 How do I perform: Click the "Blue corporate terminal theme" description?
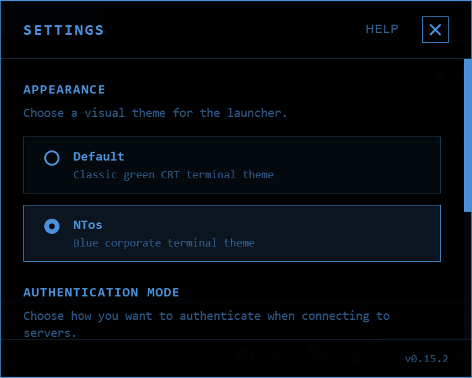coord(164,243)
